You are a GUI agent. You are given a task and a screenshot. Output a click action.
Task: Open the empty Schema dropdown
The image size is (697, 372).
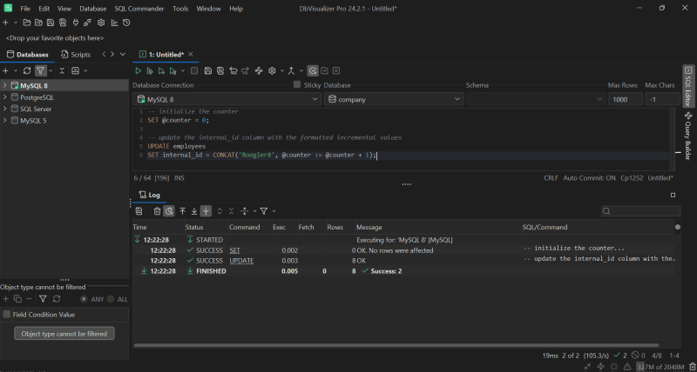click(x=536, y=99)
